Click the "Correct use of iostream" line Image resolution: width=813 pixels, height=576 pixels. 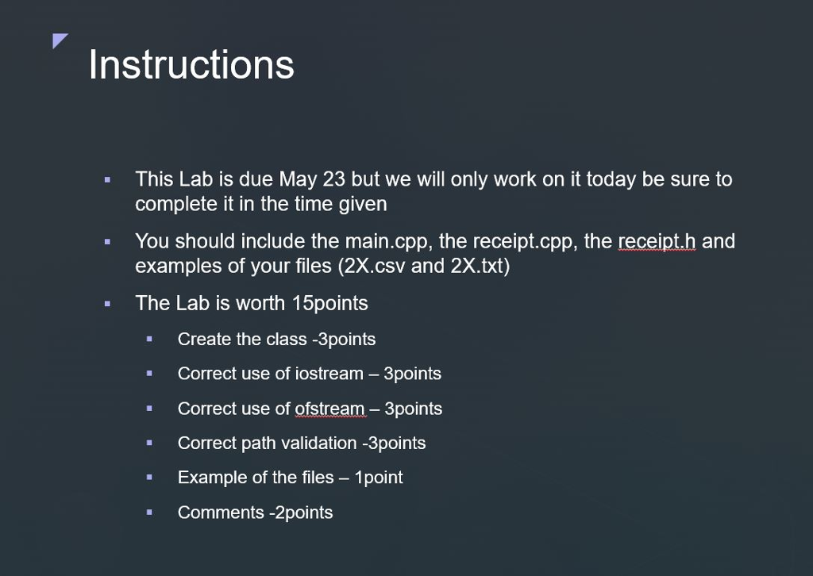click(309, 374)
